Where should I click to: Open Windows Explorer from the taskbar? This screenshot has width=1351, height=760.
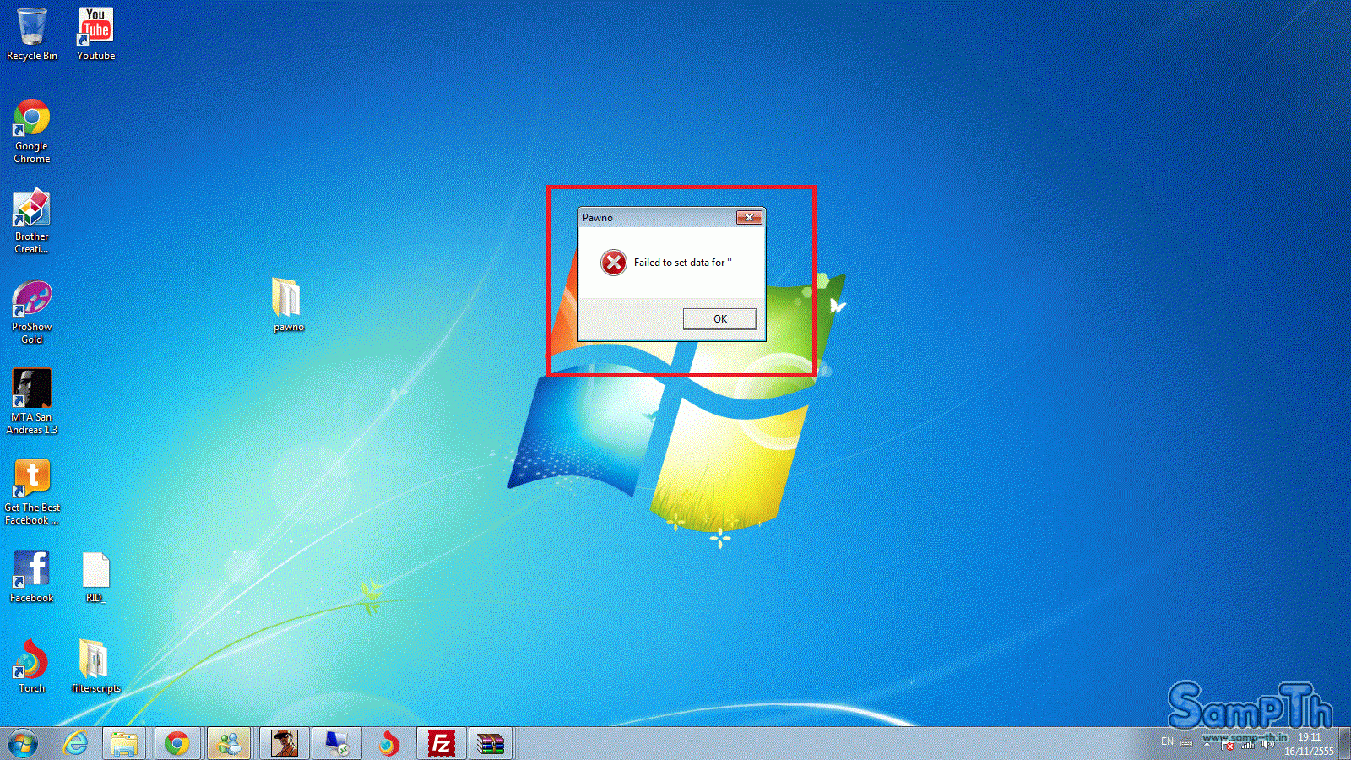[124, 743]
